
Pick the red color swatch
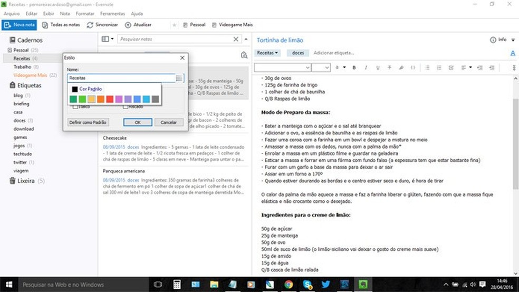click(x=110, y=99)
